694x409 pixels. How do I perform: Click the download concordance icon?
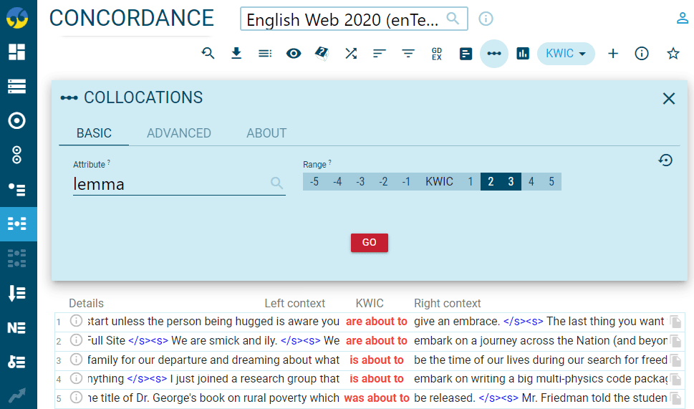(236, 54)
